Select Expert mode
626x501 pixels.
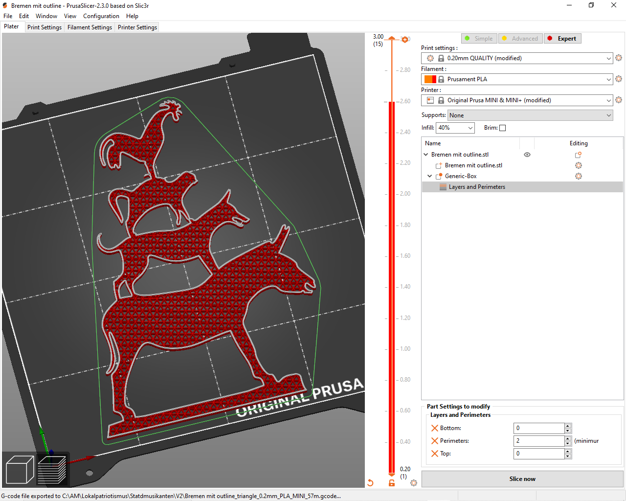point(562,39)
